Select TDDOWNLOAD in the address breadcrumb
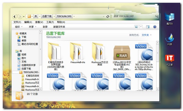Screen dimensions: 183x111 tap(64, 16)
